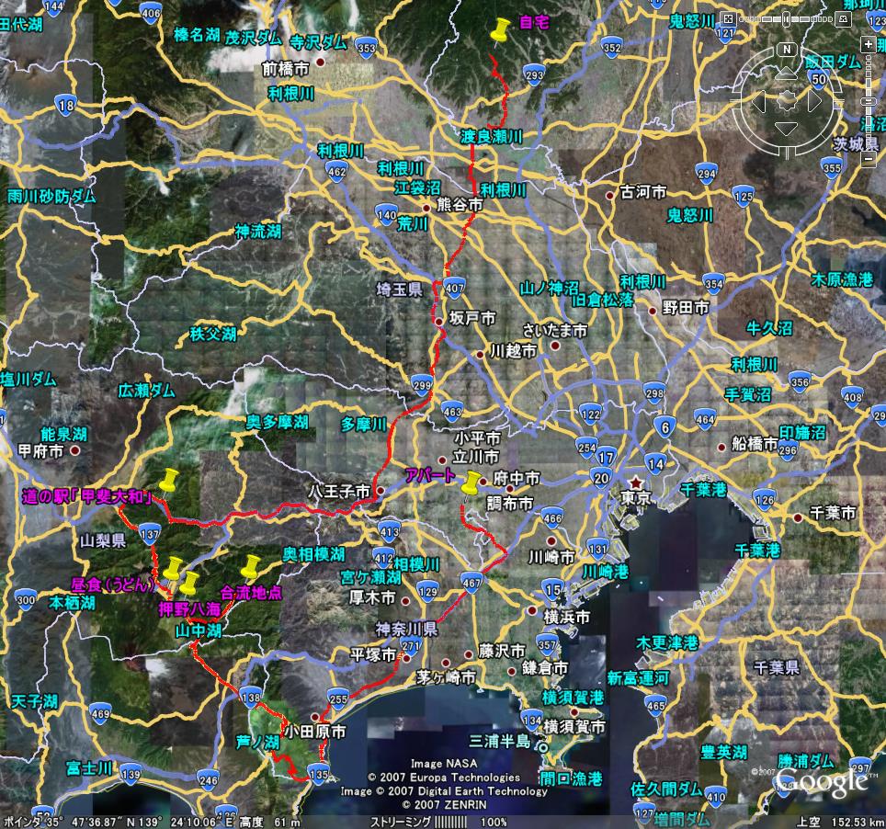Click the red star marker for 東京
Viewport: 886px width, 829px height.
point(635,483)
